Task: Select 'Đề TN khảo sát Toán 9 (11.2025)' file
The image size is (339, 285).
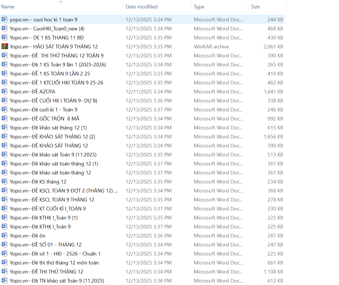Action: 57,281
